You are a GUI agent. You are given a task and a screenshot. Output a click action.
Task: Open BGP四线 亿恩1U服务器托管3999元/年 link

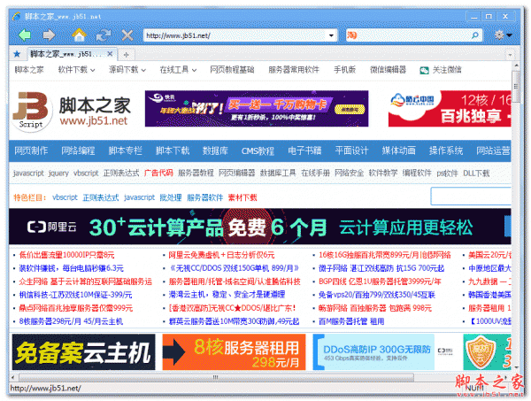380,281
